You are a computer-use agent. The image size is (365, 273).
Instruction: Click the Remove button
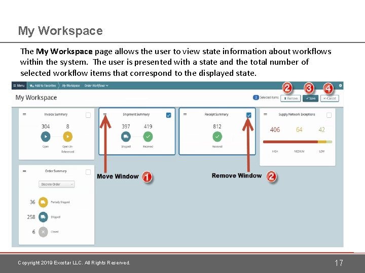290,98
